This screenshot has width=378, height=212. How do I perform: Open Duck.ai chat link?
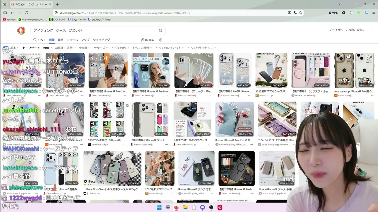(x=148, y=40)
